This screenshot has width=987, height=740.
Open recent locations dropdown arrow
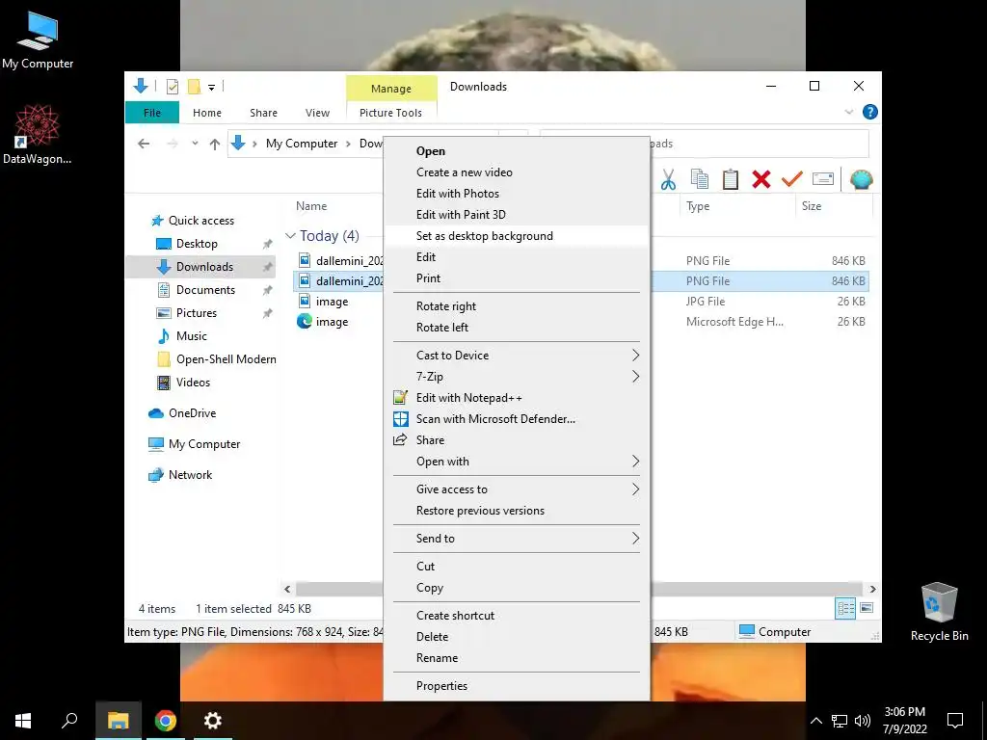pyautogui.click(x=195, y=144)
